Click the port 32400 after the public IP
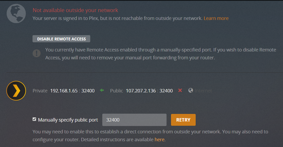This screenshot has height=147, width=283. [166, 91]
